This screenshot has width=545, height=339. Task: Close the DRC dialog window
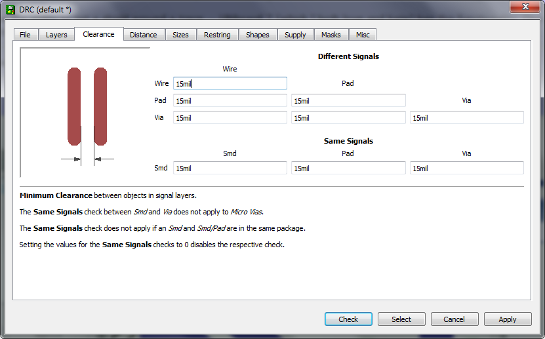pos(525,7)
